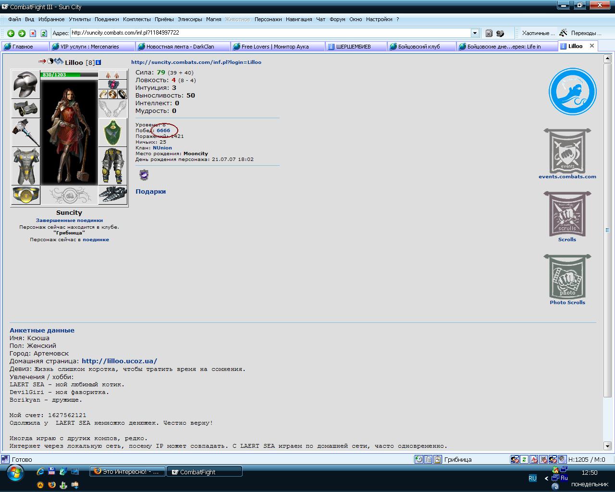
Task: Click the scrollbar down arrow
Action: (607, 446)
